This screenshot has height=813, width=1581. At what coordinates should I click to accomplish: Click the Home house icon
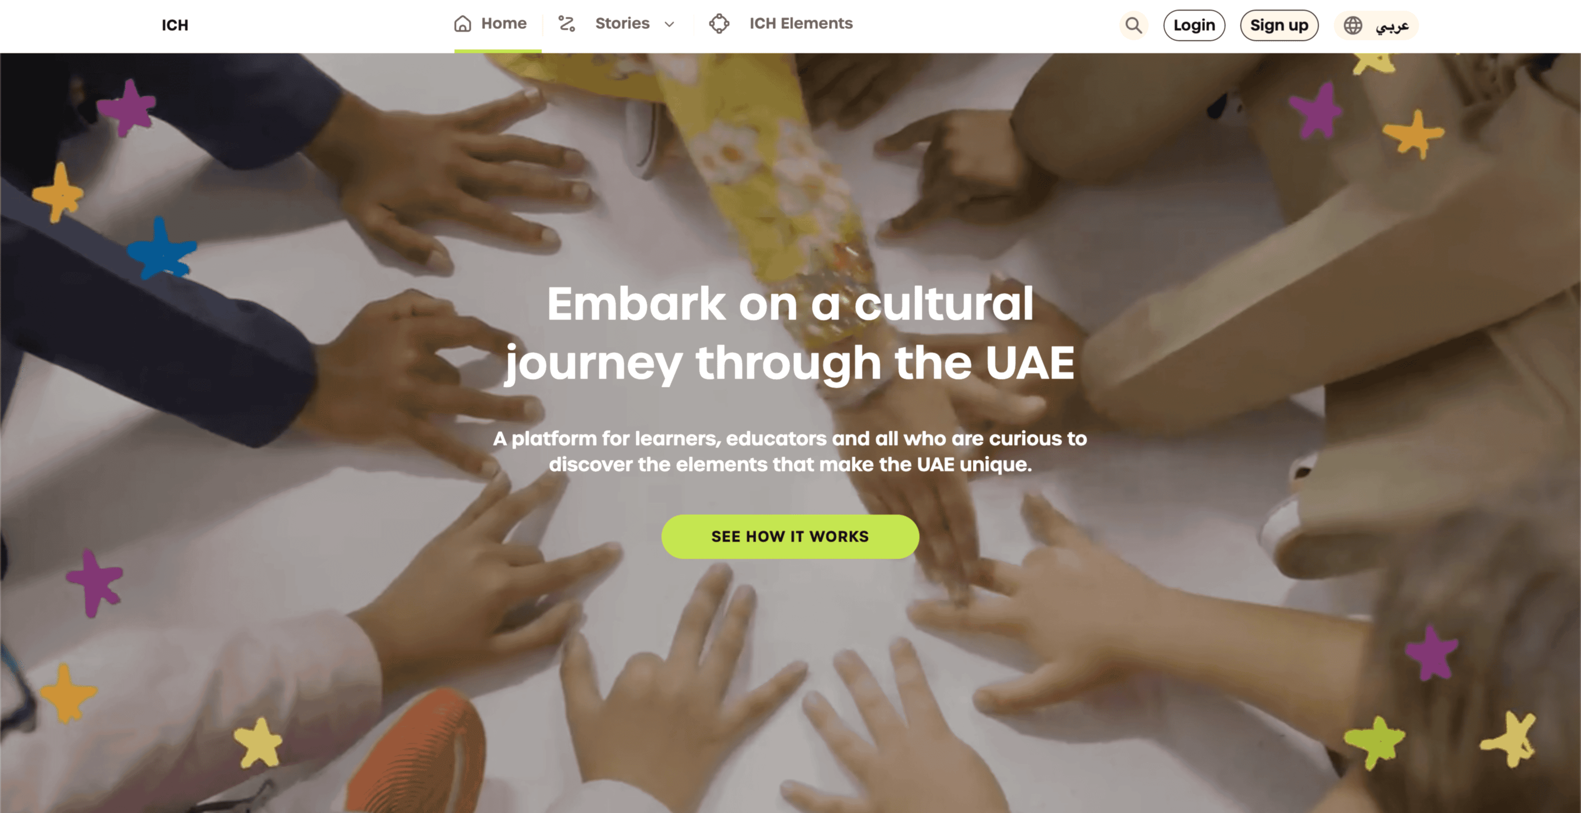(x=462, y=23)
